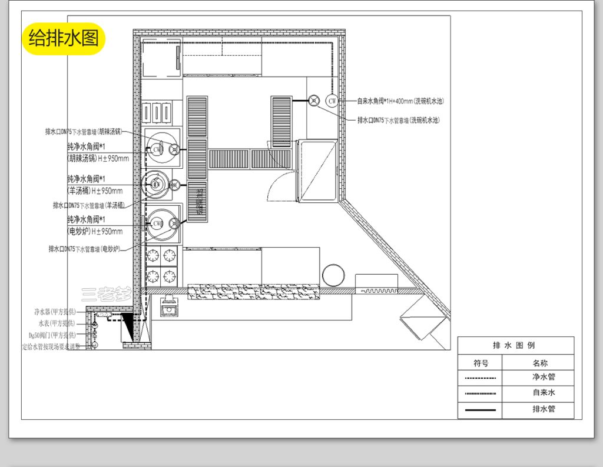The image size is (603, 467).
Task: Select the CW valve symbol at dishwasher sink
Action: pyautogui.click(x=333, y=101)
